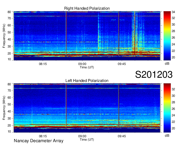Click the 08:15 tick label on bottom plot
The width and height of the screenshot is (178, 144).
tap(43, 136)
